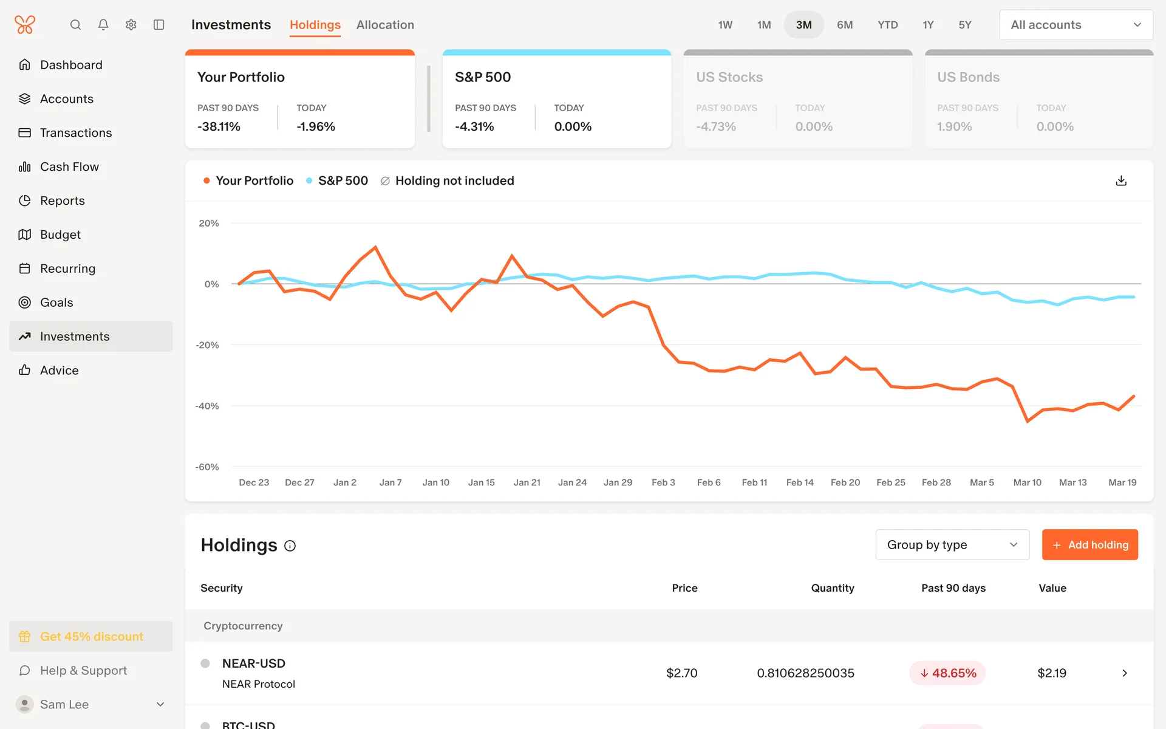Toggle S&P 500 benchmark card

pos(556,100)
